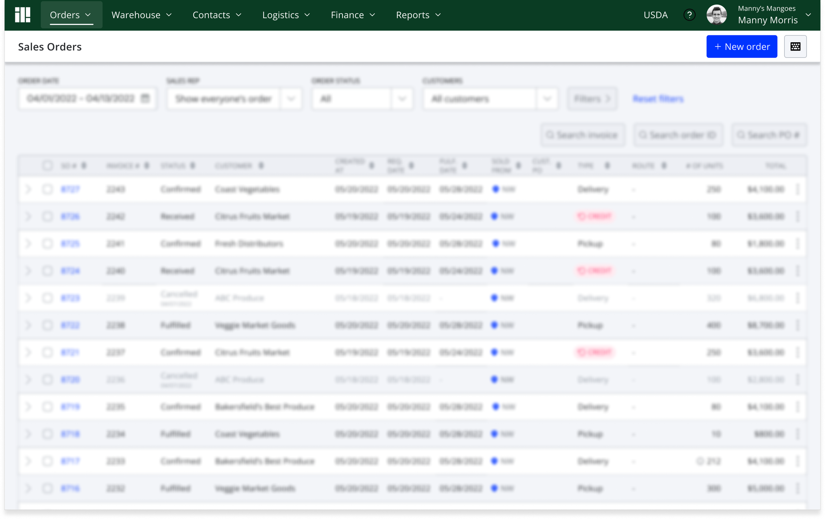Expand the row for order 8726
The width and height of the screenshot is (825, 519).
click(x=28, y=216)
